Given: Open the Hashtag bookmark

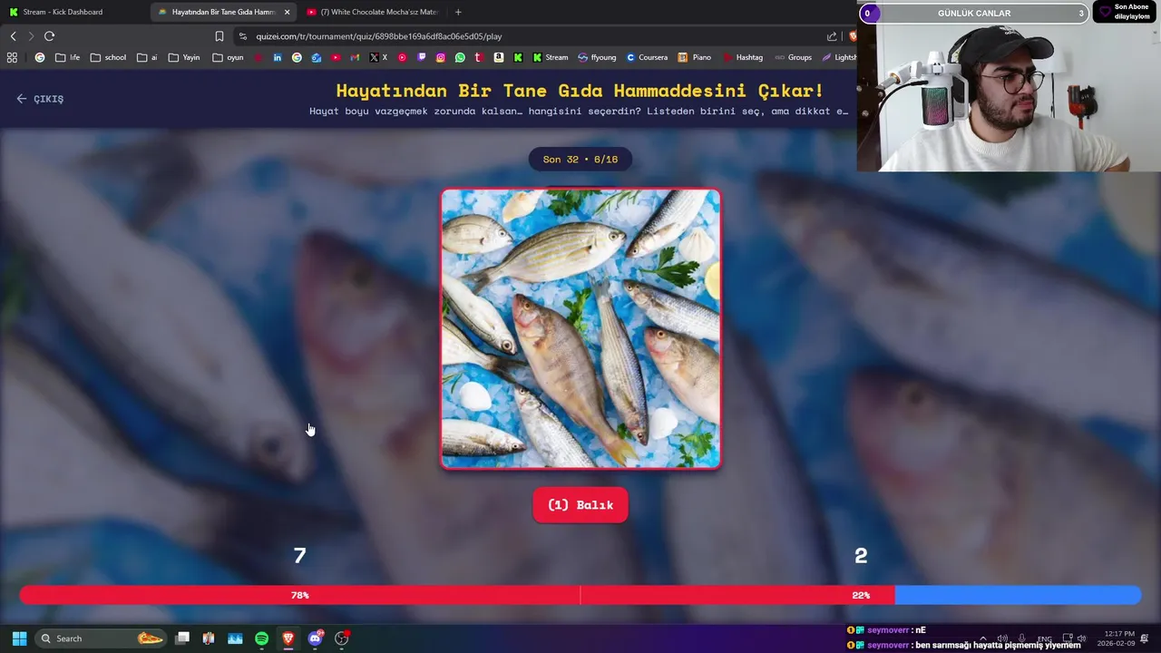Looking at the screenshot, I should tap(743, 57).
